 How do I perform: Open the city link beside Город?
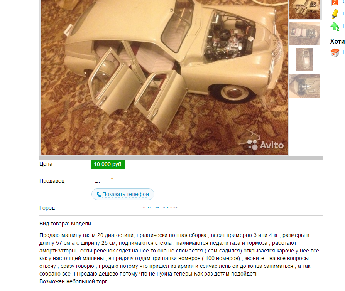pyautogui.click(x=139, y=208)
